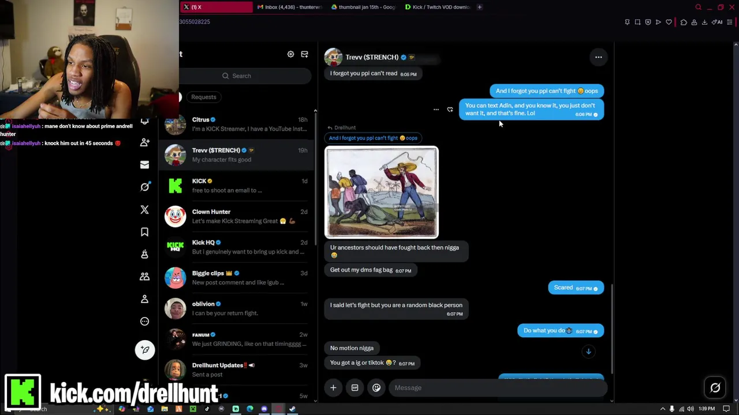Open Steam from the taskbar

tap(292, 409)
